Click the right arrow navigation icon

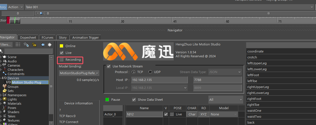pyautogui.click(x=50, y=45)
